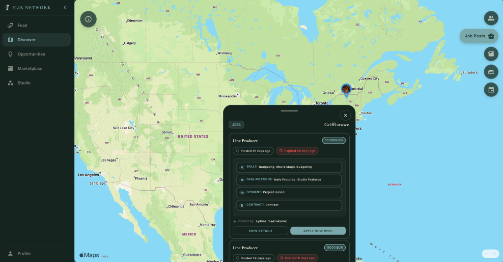Click the 10'000USD budget badge
Image resolution: width=503 pixels, height=262 pixels.
coord(334,140)
